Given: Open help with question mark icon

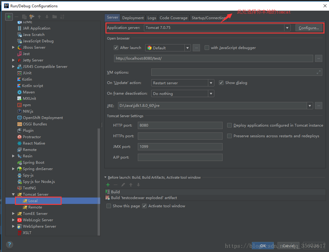Looking at the screenshot, I should [x=9, y=244].
